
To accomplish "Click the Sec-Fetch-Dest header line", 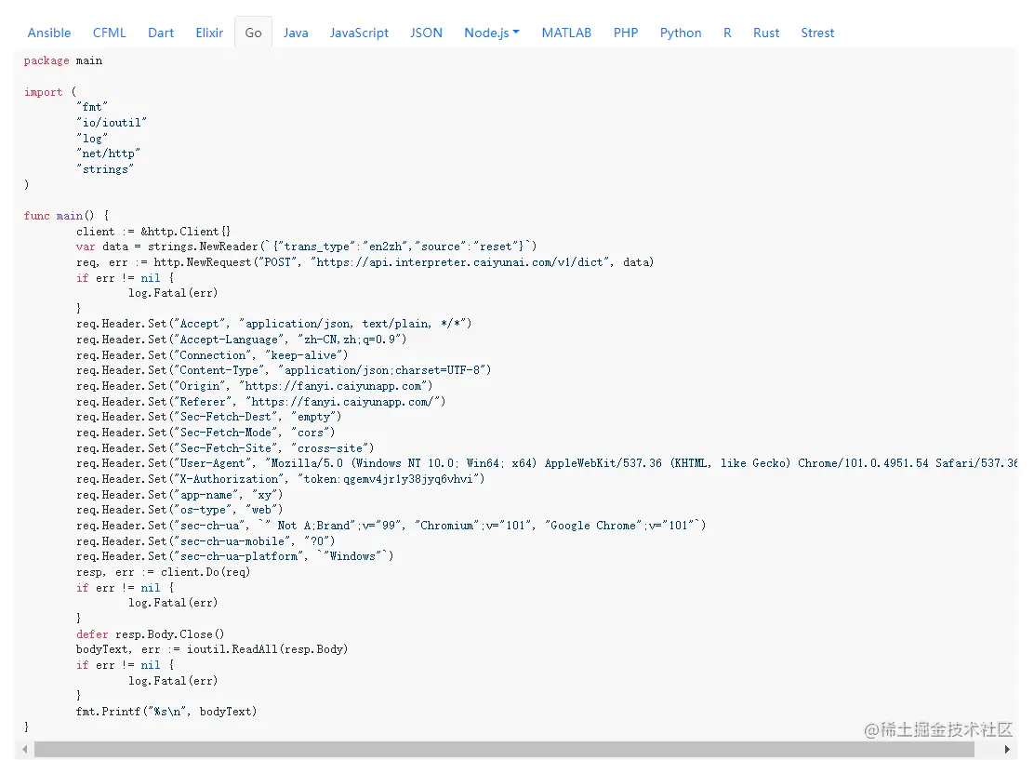I will 208,417.
